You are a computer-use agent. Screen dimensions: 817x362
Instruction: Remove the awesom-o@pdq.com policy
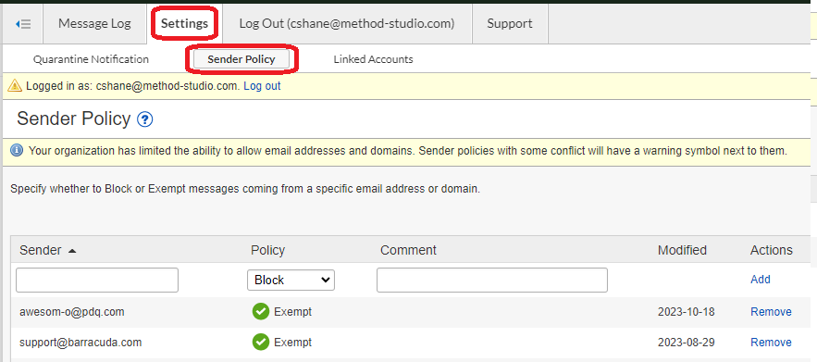(x=771, y=312)
